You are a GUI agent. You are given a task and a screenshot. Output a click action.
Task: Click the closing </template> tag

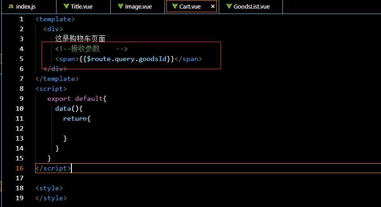pyautogui.click(x=57, y=79)
